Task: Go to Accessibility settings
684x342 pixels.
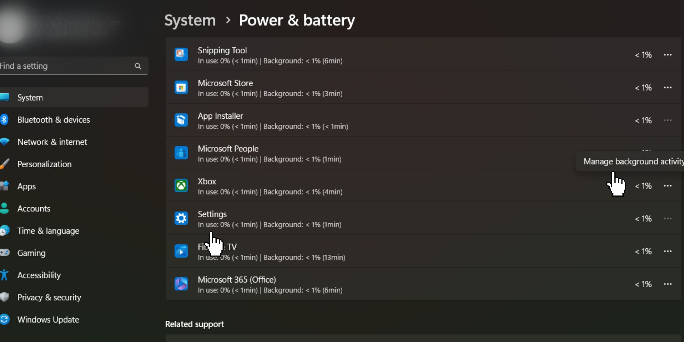Action: coord(74,275)
